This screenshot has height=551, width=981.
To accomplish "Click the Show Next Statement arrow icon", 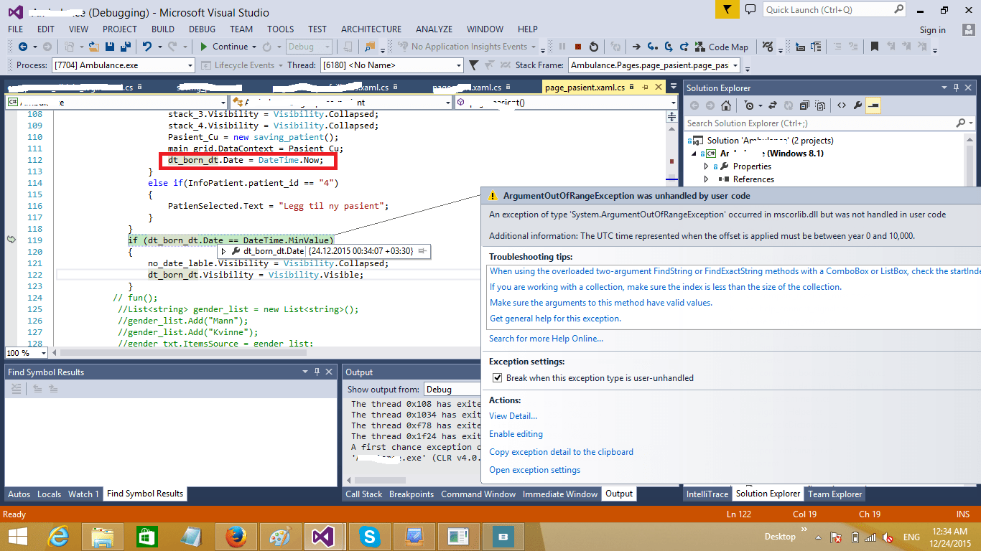I will [636, 47].
